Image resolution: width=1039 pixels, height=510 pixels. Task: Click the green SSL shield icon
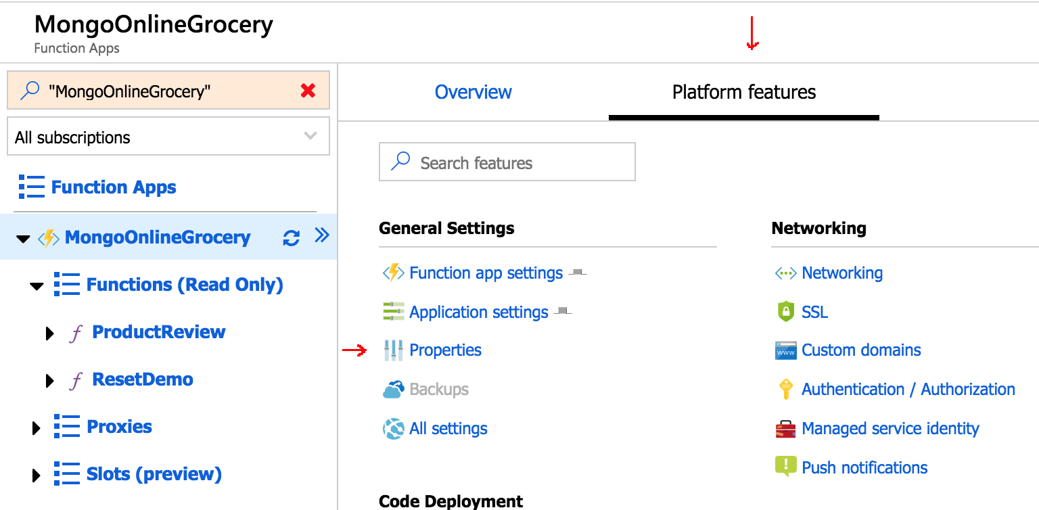click(x=785, y=312)
